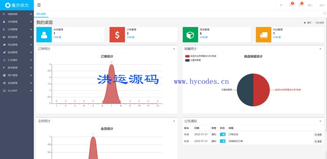Image resolution: width=327 pixels, height=159 pixels.
Task: Click the 订单管理 dollar icon in sidebar
Action: point(4,30)
